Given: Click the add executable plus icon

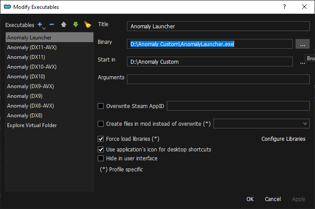Looking at the screenshot, I should pyautogui.click(x=41, y=25).
